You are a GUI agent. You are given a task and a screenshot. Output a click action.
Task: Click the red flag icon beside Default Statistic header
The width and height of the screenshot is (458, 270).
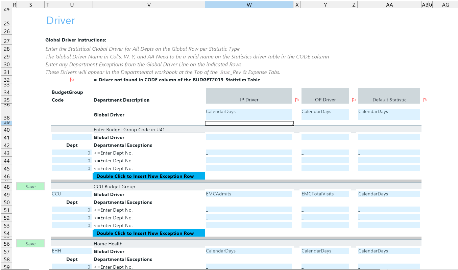click(425, 100)
